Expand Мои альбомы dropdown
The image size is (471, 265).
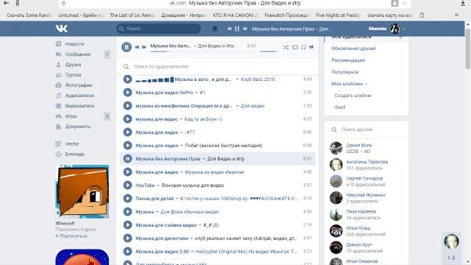[350, 84]
